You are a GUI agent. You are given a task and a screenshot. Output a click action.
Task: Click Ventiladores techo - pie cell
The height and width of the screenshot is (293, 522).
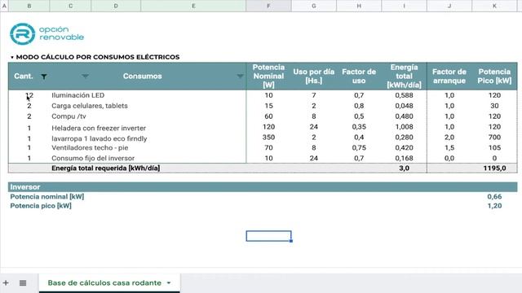tap(90, 148)
